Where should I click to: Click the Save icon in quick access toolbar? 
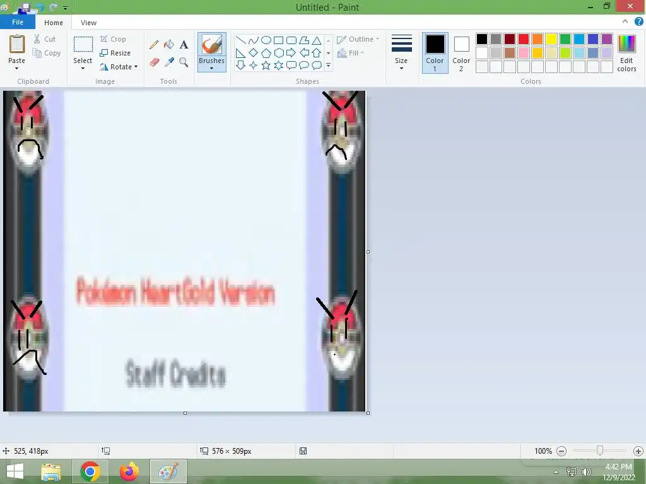pos(25,7)
